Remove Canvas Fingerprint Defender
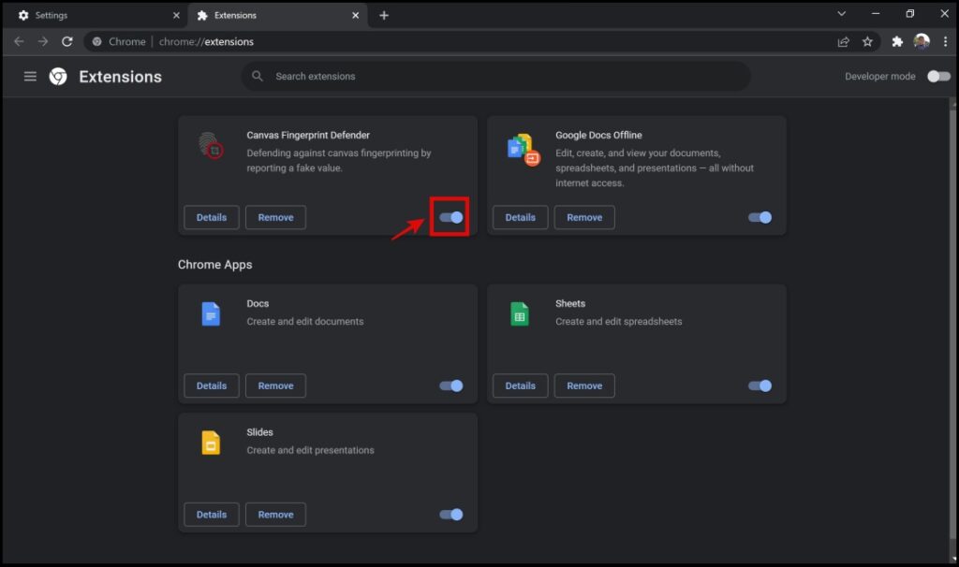 coord(276,217)
